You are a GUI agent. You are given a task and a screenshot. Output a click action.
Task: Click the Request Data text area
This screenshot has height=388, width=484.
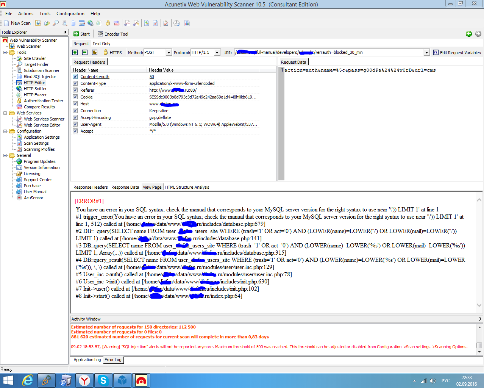tap(383, 124)
